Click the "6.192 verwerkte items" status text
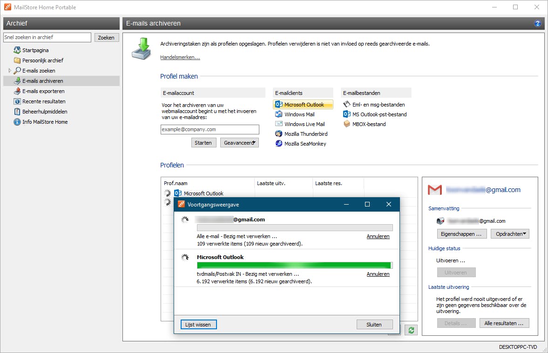Screen dimensions: 548x353 (254, 281)
